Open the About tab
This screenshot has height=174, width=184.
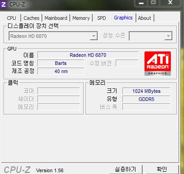point(144,18)
